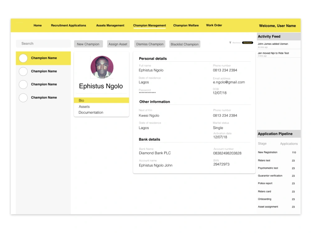Viewport: 311px width, 233px height.
Task: Click the bank name Diamond Bank PLC
Action: click(x=155, y=153)
